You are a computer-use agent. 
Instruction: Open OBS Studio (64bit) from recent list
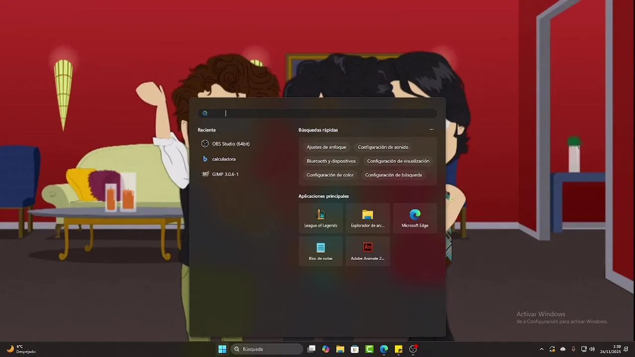[226, 144]
